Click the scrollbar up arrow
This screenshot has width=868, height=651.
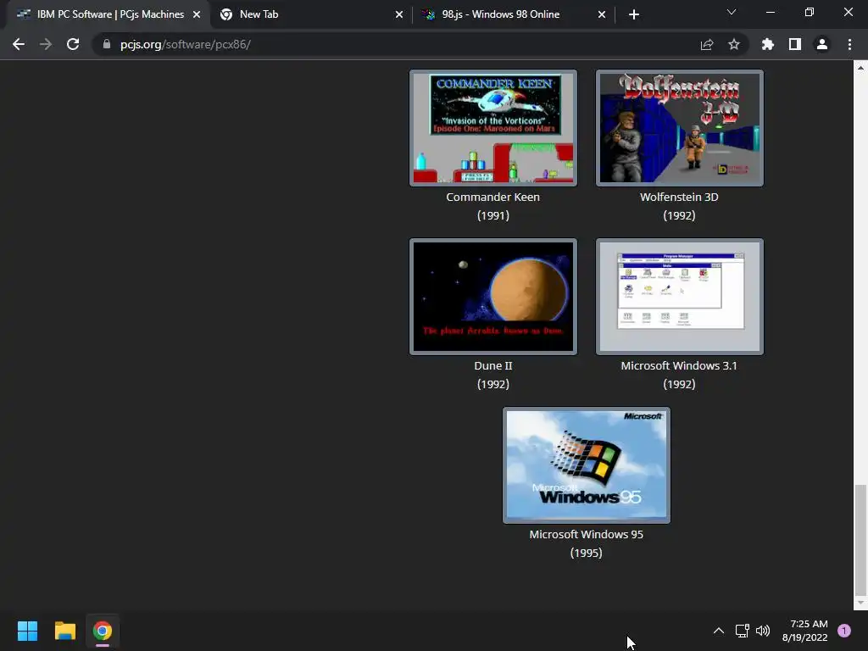tap(860, 68)
